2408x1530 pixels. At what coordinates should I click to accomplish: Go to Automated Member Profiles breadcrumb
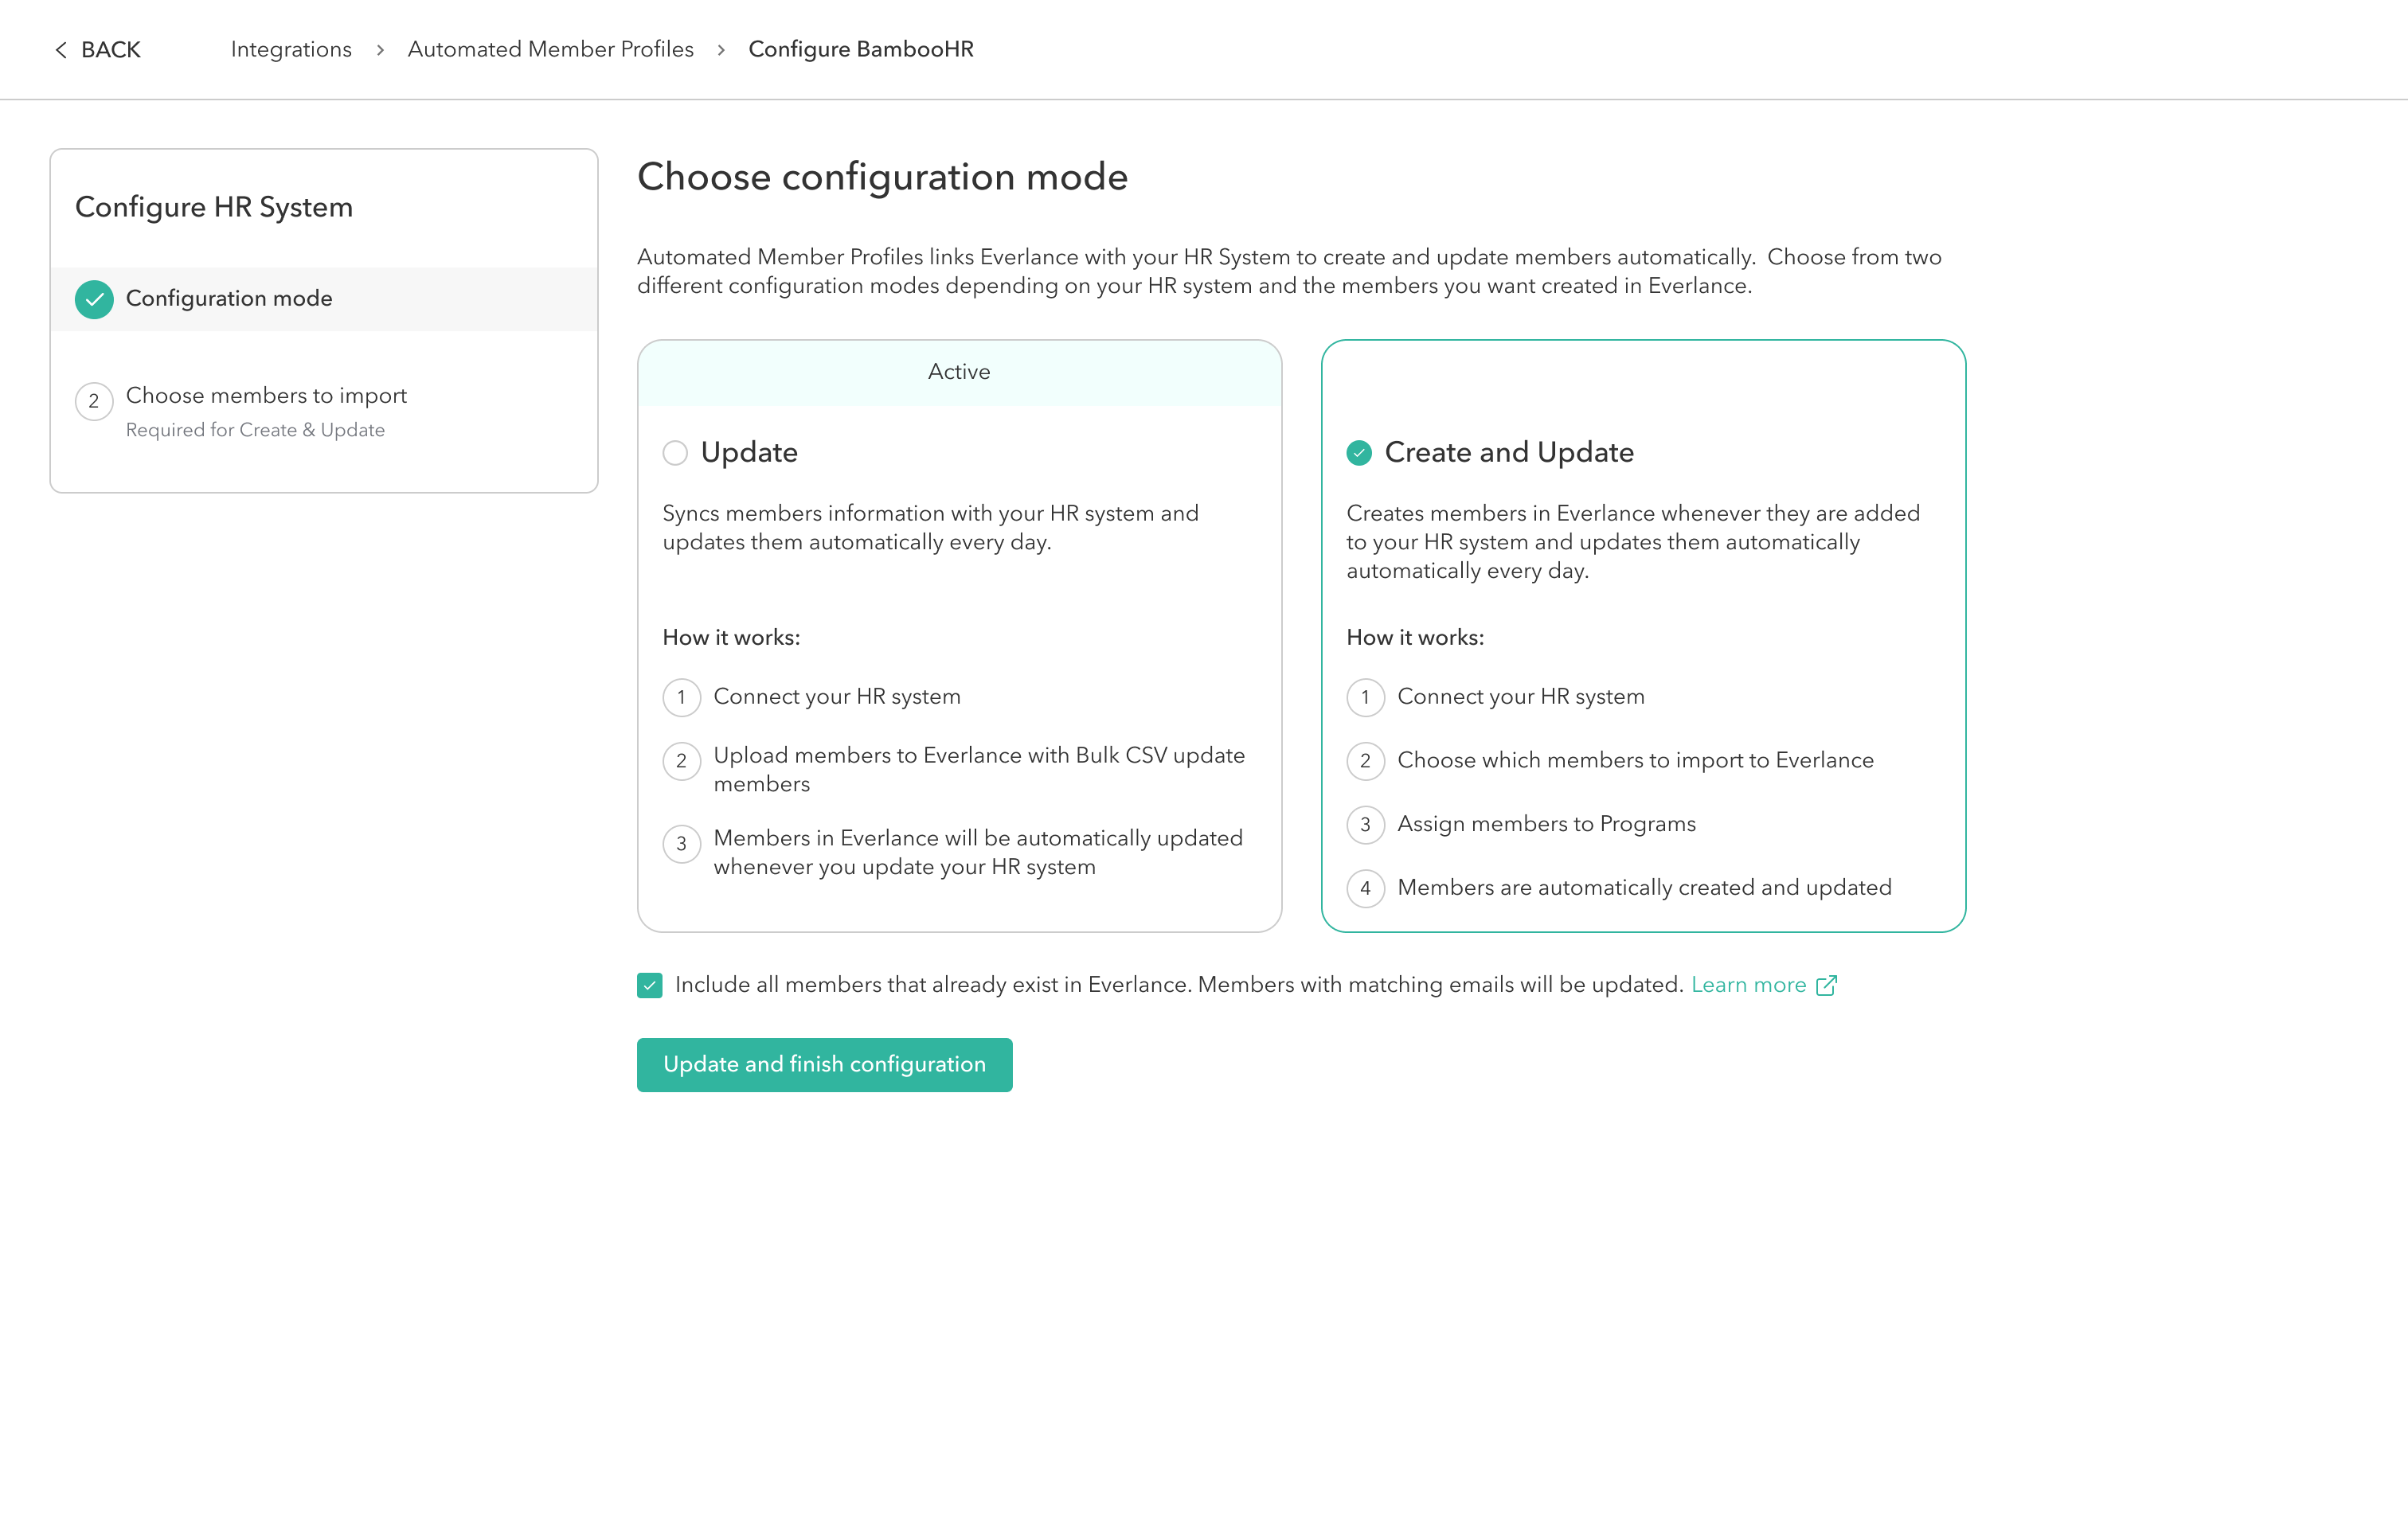pos(550,49)
